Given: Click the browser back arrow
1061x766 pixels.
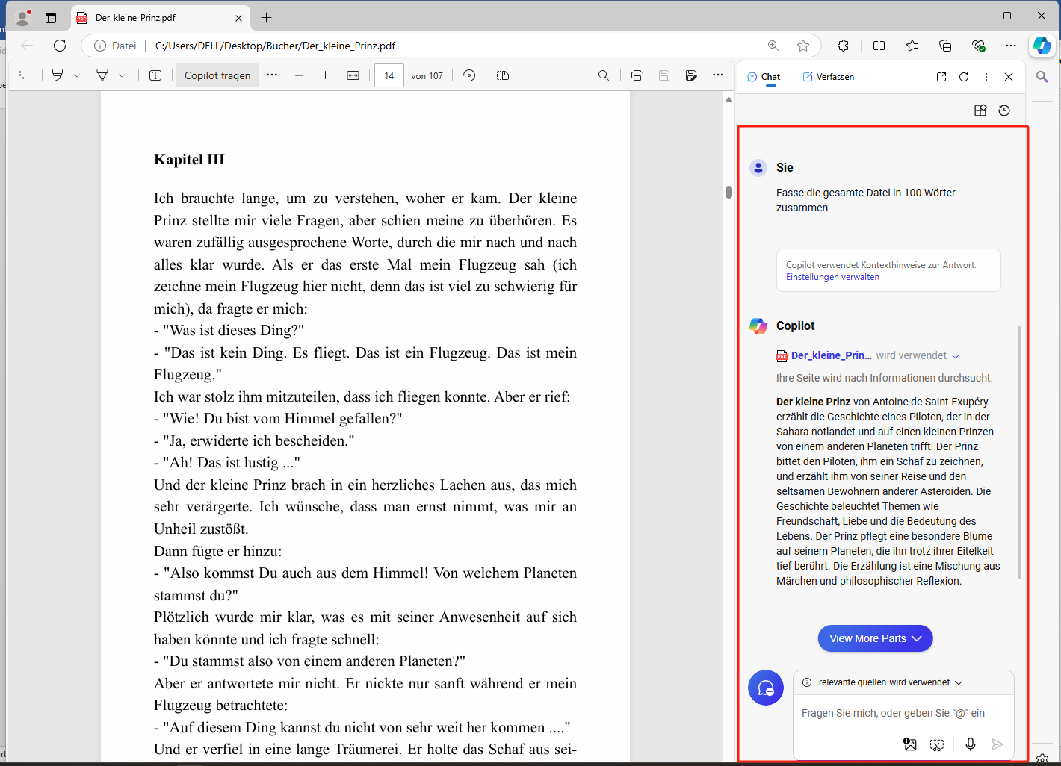Looking at the screenshot, I should coord(27,46).
